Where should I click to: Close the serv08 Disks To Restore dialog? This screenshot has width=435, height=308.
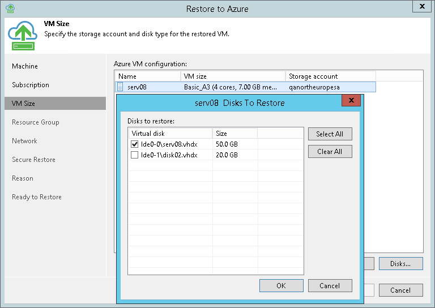tap(351, 100)
